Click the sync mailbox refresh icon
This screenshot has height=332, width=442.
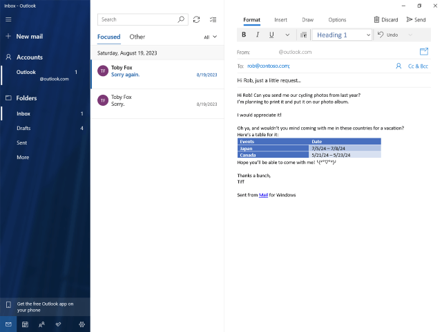click(196, 19)
